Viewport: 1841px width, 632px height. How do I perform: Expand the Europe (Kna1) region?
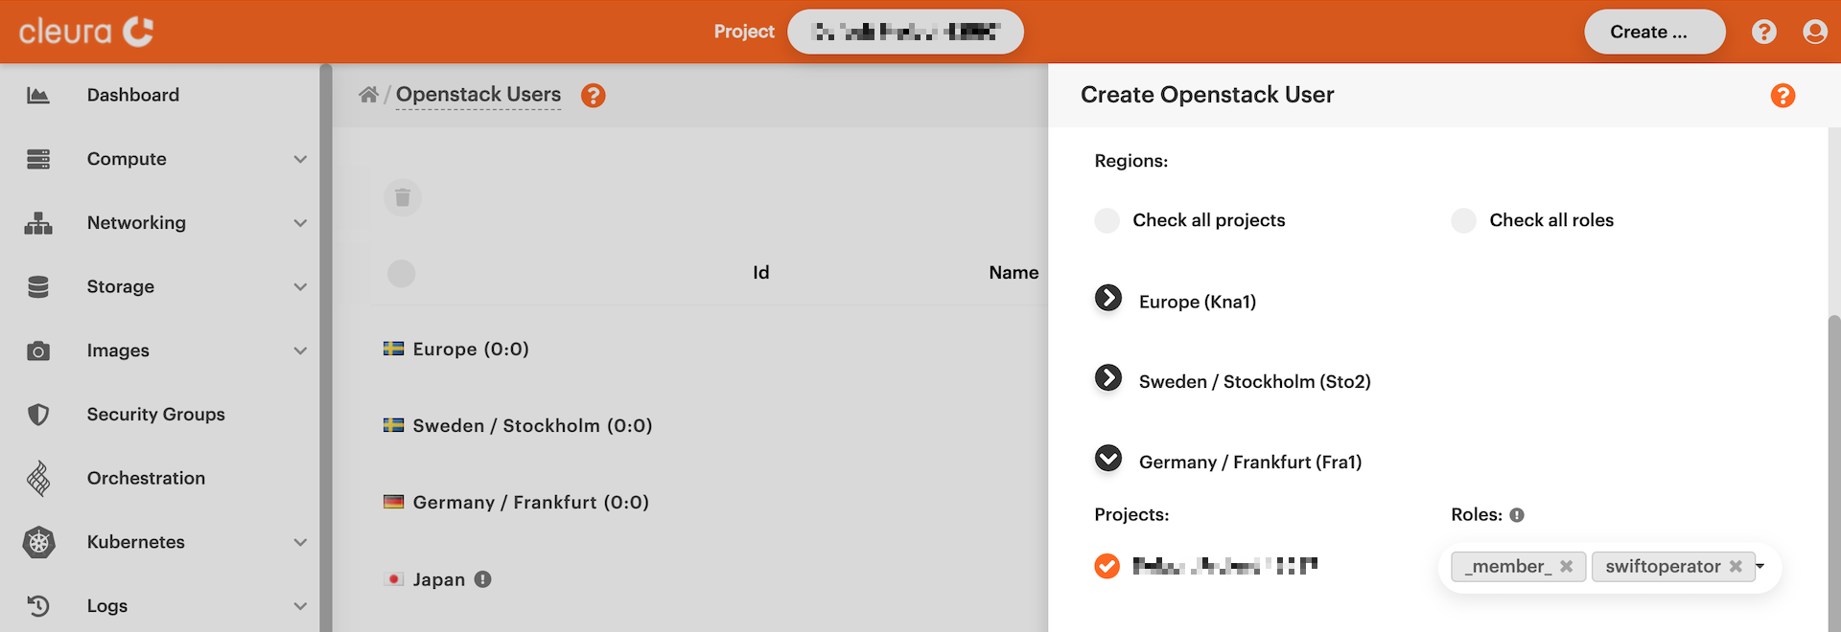(x=1108, y=299)
